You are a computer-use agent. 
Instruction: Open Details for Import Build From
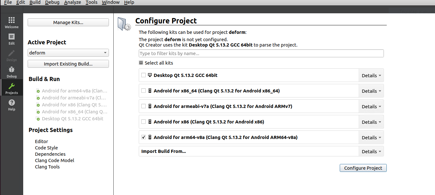[371, 151]
